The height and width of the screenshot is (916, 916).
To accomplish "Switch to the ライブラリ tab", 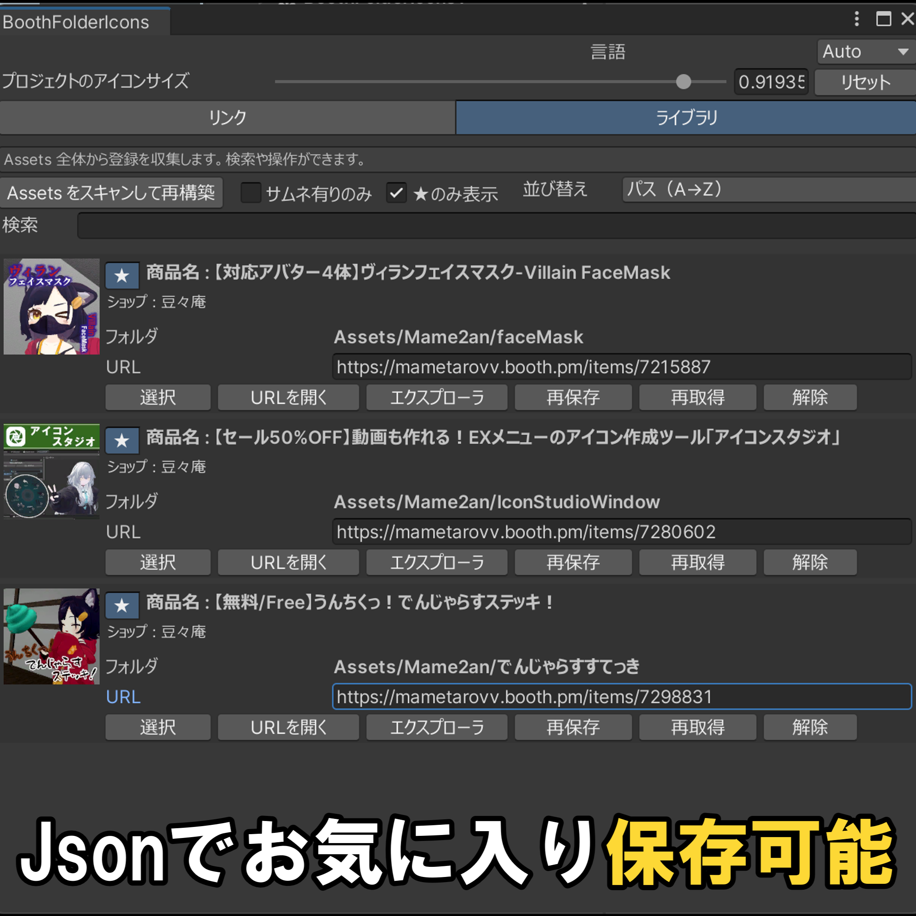I will (x=685, y=117).
